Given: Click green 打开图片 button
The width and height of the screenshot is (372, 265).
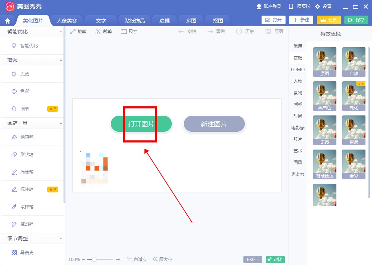Looking at the screenshot, I should [x=141, y=124].
